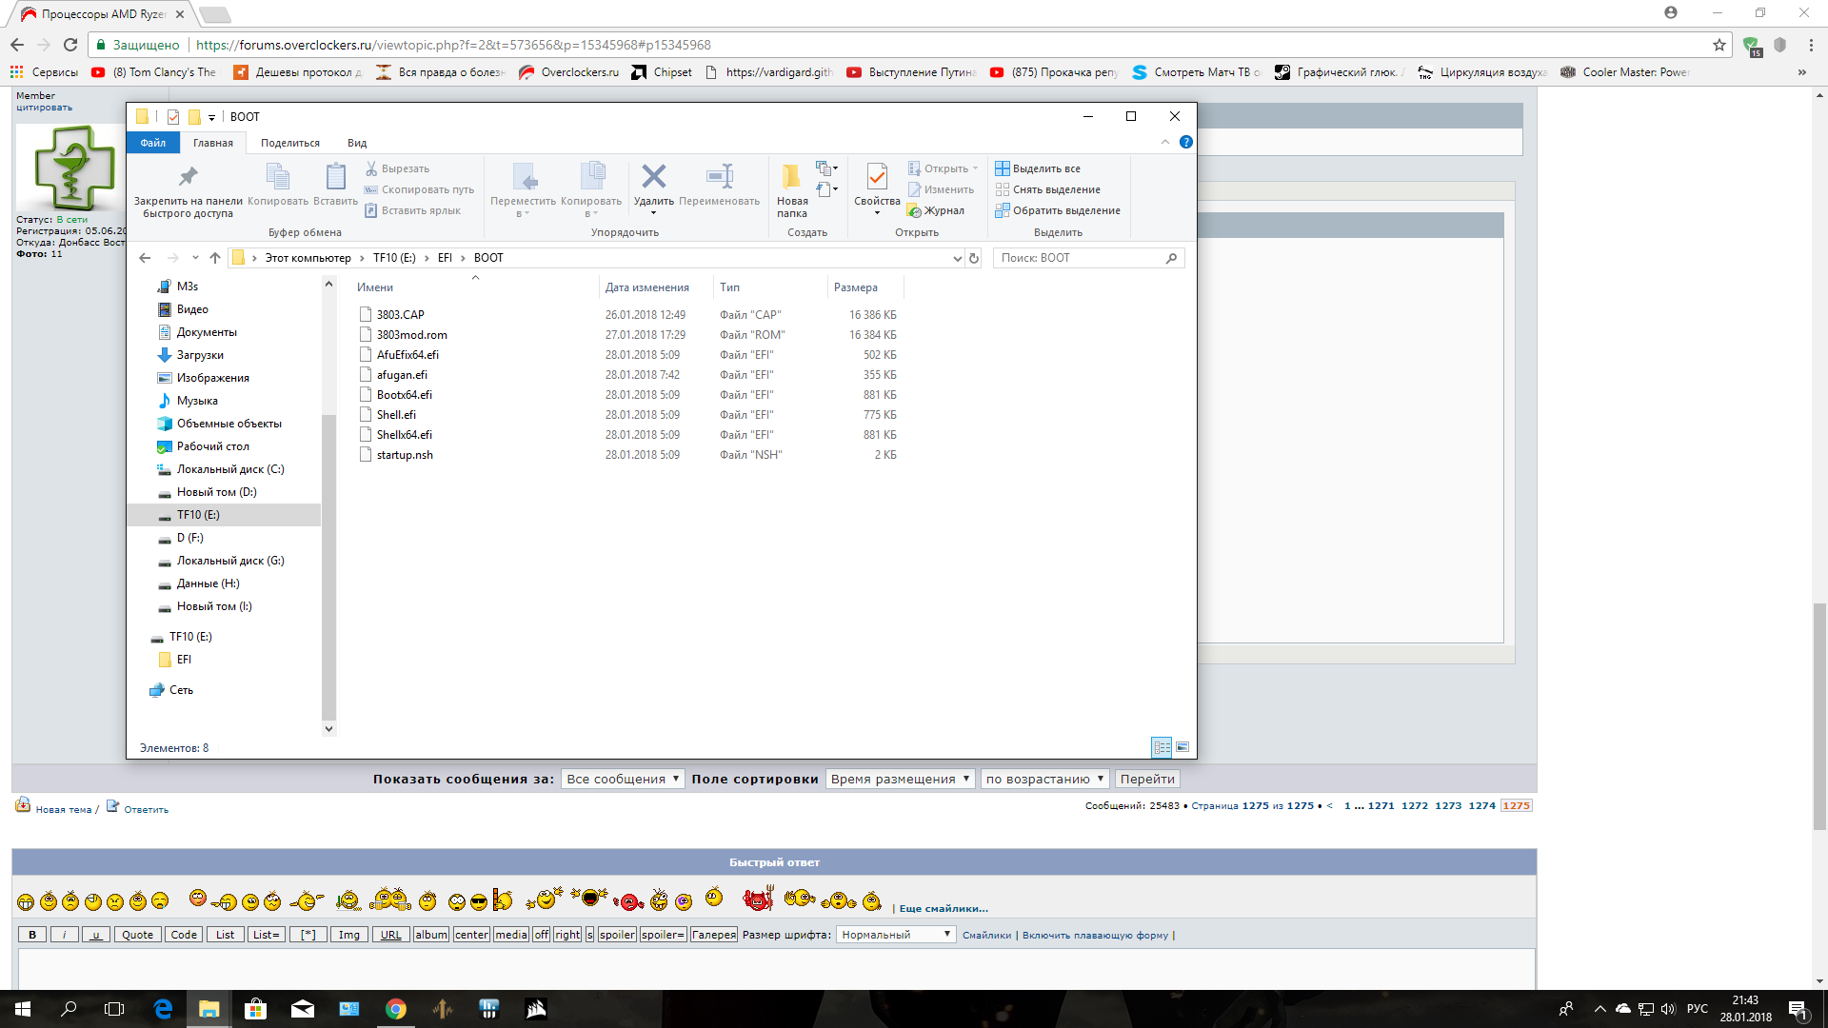Select the 3803mod.rom file
The image size is (1828, 1028).
click(411, 335)
